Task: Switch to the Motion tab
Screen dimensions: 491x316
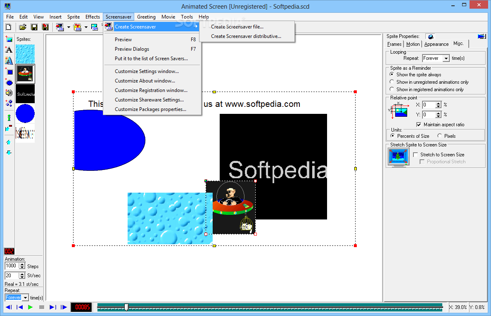Action: [413, 44]
